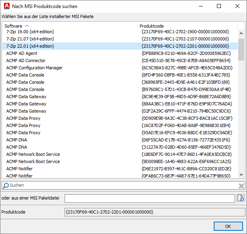
Task: Open the ACMP app icon window menu
Action: click(x=6, y=6)
